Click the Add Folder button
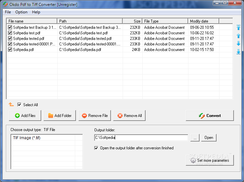244x182 pixels. pyautogui.click(x=60, y=115)
